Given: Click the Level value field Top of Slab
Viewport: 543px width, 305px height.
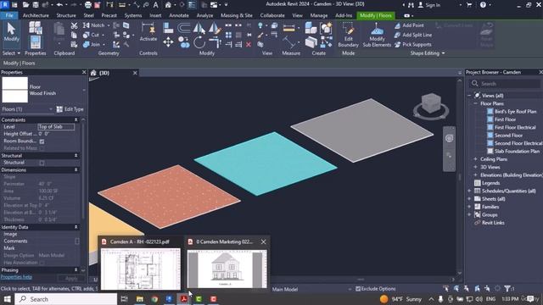Looking at the screenshot, I should (56, 126).
